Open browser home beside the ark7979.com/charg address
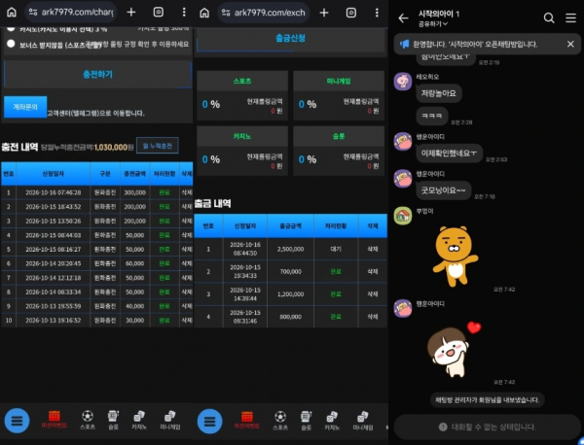This screenshot has height=445, width=584. tap(12, 13)
